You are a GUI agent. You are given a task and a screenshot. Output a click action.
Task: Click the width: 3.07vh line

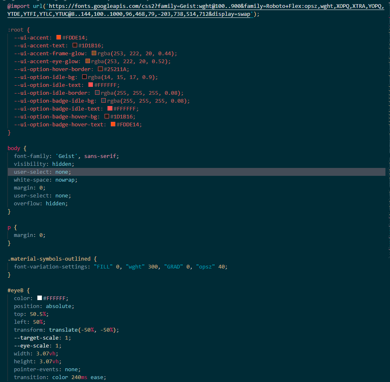point(36,353)
